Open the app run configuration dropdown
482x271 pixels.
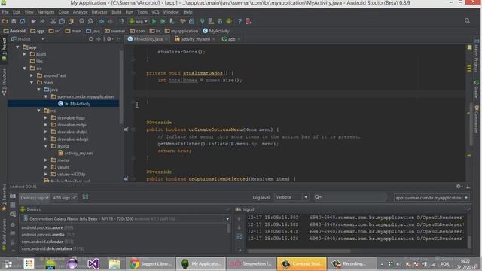click(x=139, y=21)
